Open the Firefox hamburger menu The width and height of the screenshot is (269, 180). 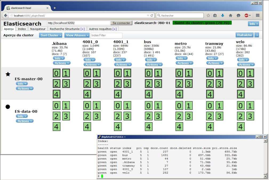tap(258, 15)
